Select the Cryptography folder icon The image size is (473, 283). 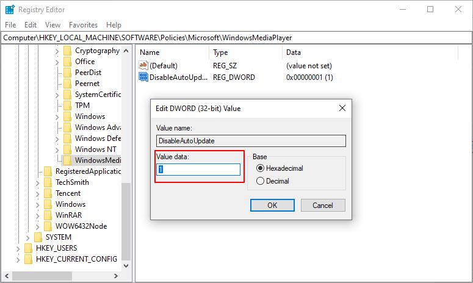(67, 51)
